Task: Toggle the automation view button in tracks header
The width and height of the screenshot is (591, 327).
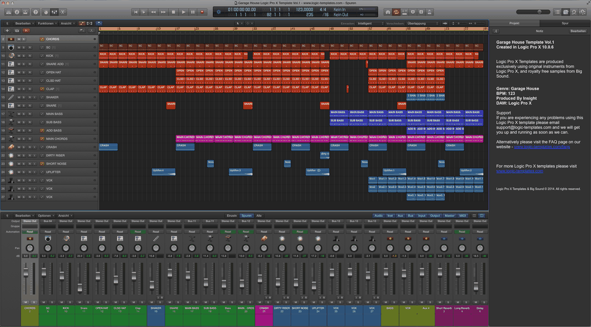Action: (x=82, y=23)
